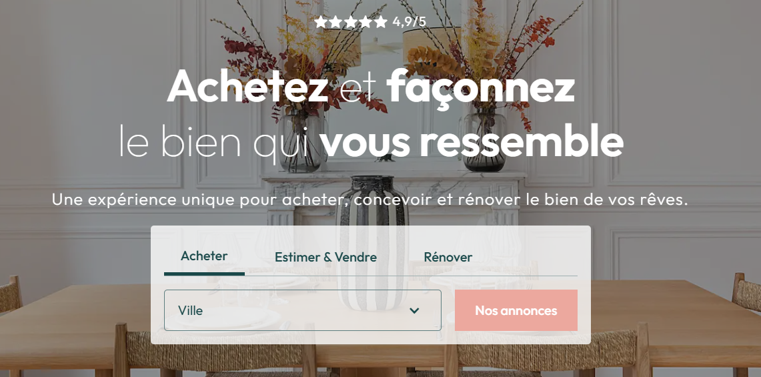
Task: Open the Rénover tab
Action: (448, 257)
